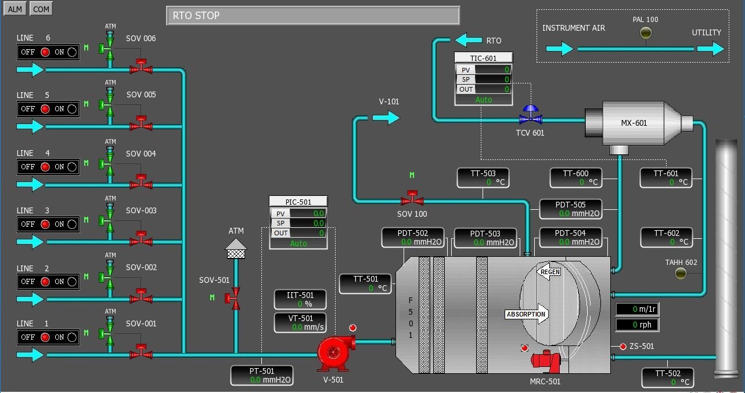Click the PAL 100 indicator lamp
The image size is (745, 393).
click(645, 34)
